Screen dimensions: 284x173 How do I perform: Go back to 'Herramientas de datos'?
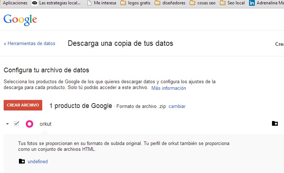click(x=29, y=43)
